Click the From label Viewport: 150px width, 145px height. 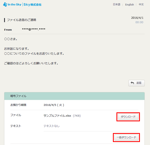click(x=8, y=30)
